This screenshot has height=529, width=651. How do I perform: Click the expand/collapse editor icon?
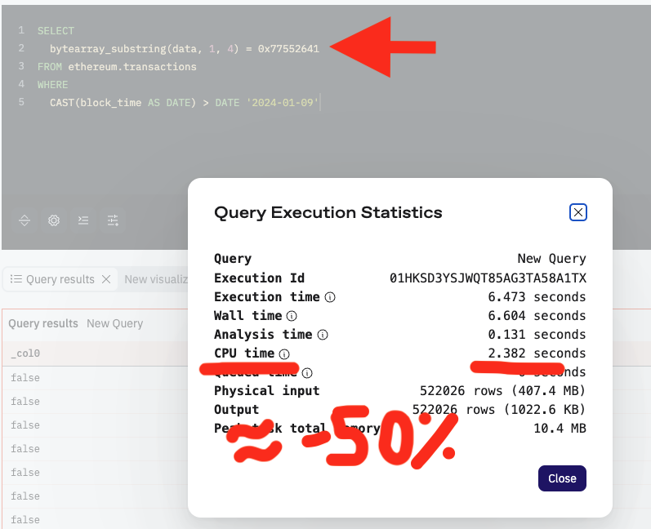[25, 220]
